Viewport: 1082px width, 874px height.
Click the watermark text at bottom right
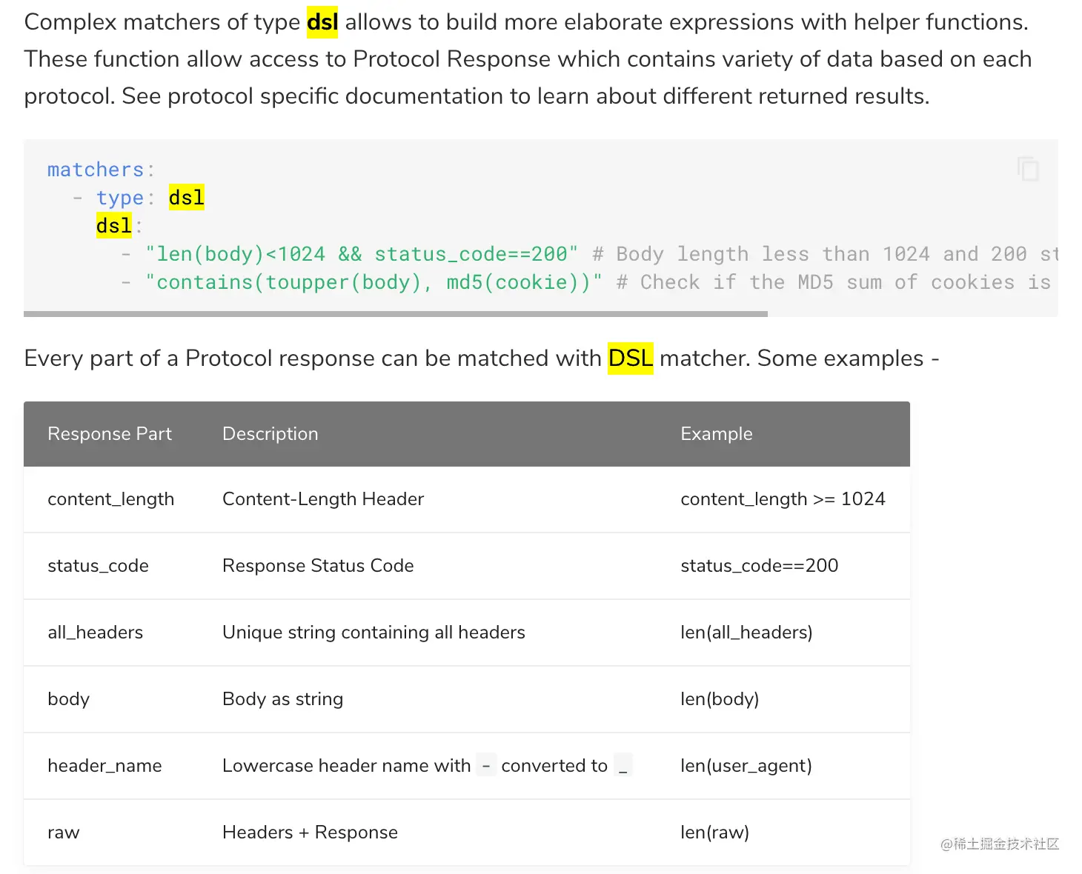click(x=999, y=844)
